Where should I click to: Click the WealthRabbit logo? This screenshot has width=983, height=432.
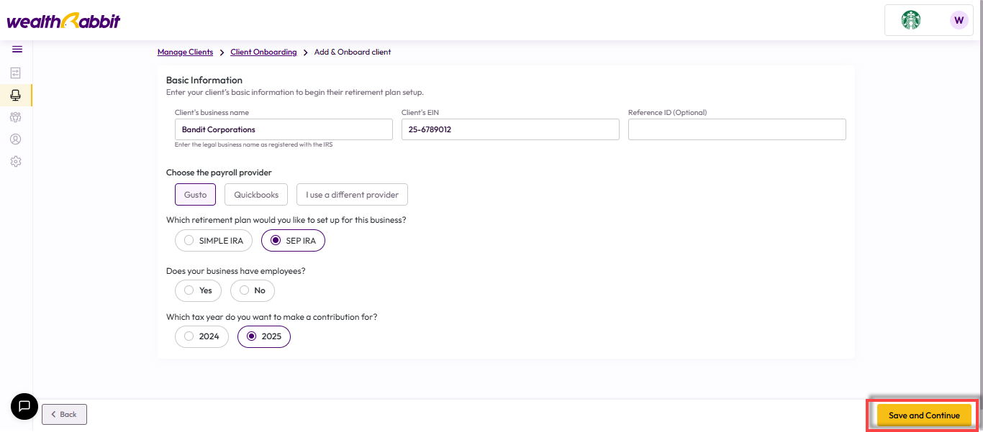pyautogui.click(x=63, y=21)
